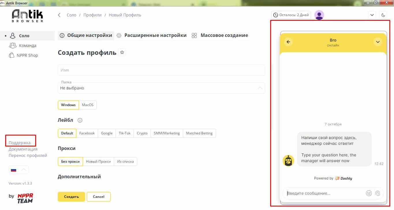
Task: Open the user avatar profile icon
Action: pyautogui.click(x=319, y=15)
